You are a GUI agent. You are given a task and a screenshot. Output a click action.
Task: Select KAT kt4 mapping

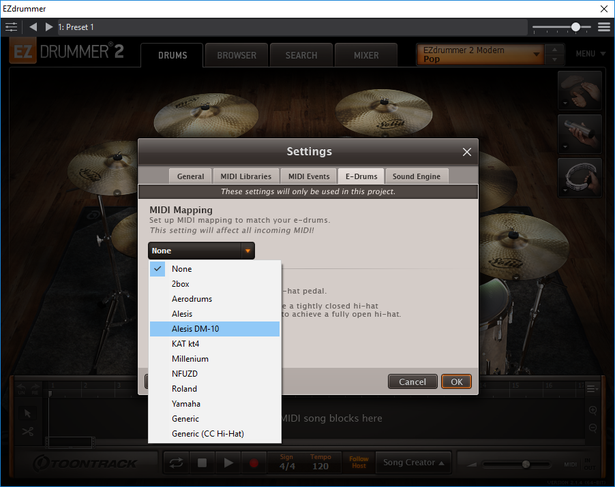pyautogui.click(x=215, y=343)
